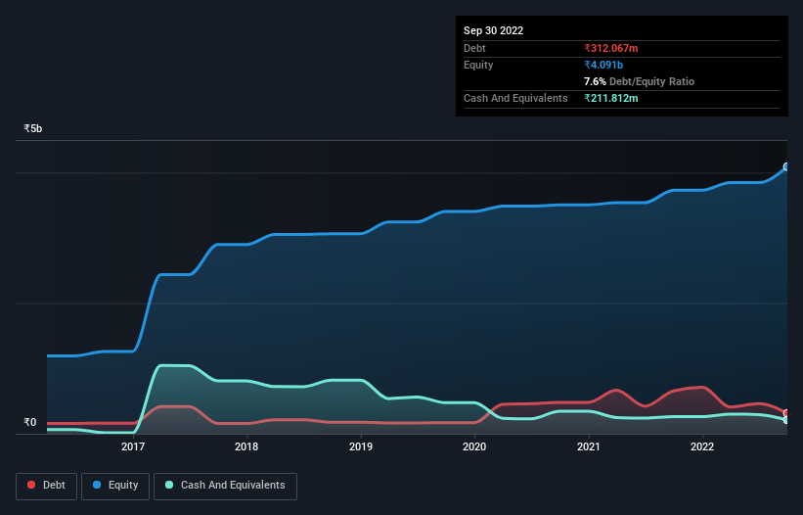803x515 pixels.
Task: Click the ₹312.067m debt value
Action: point(611,48)
